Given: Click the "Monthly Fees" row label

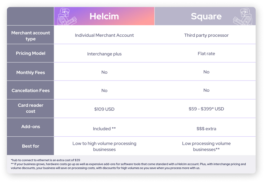Looking at the screenshot, I should (30, 72).
